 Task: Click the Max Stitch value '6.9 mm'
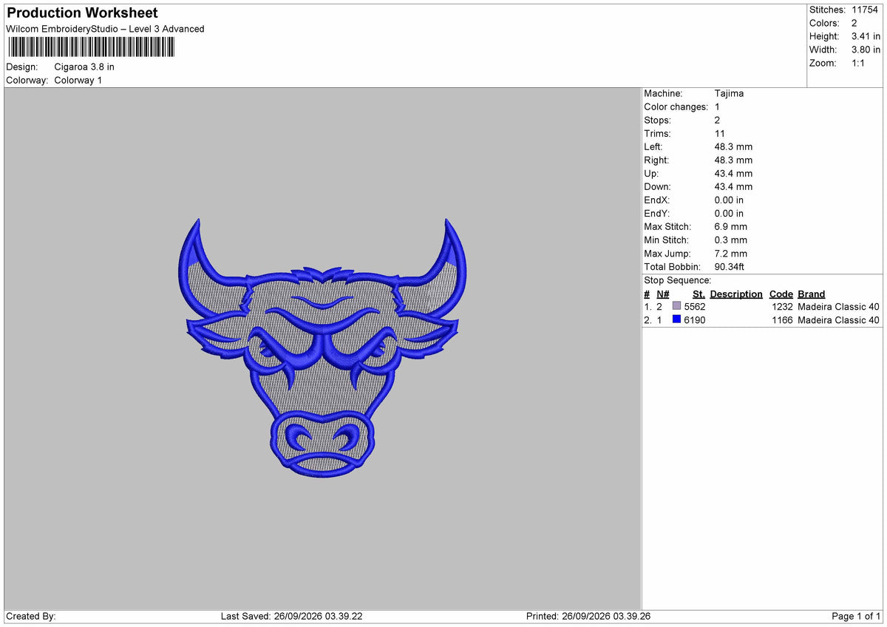pyautogui.click(x=731, y=226)
